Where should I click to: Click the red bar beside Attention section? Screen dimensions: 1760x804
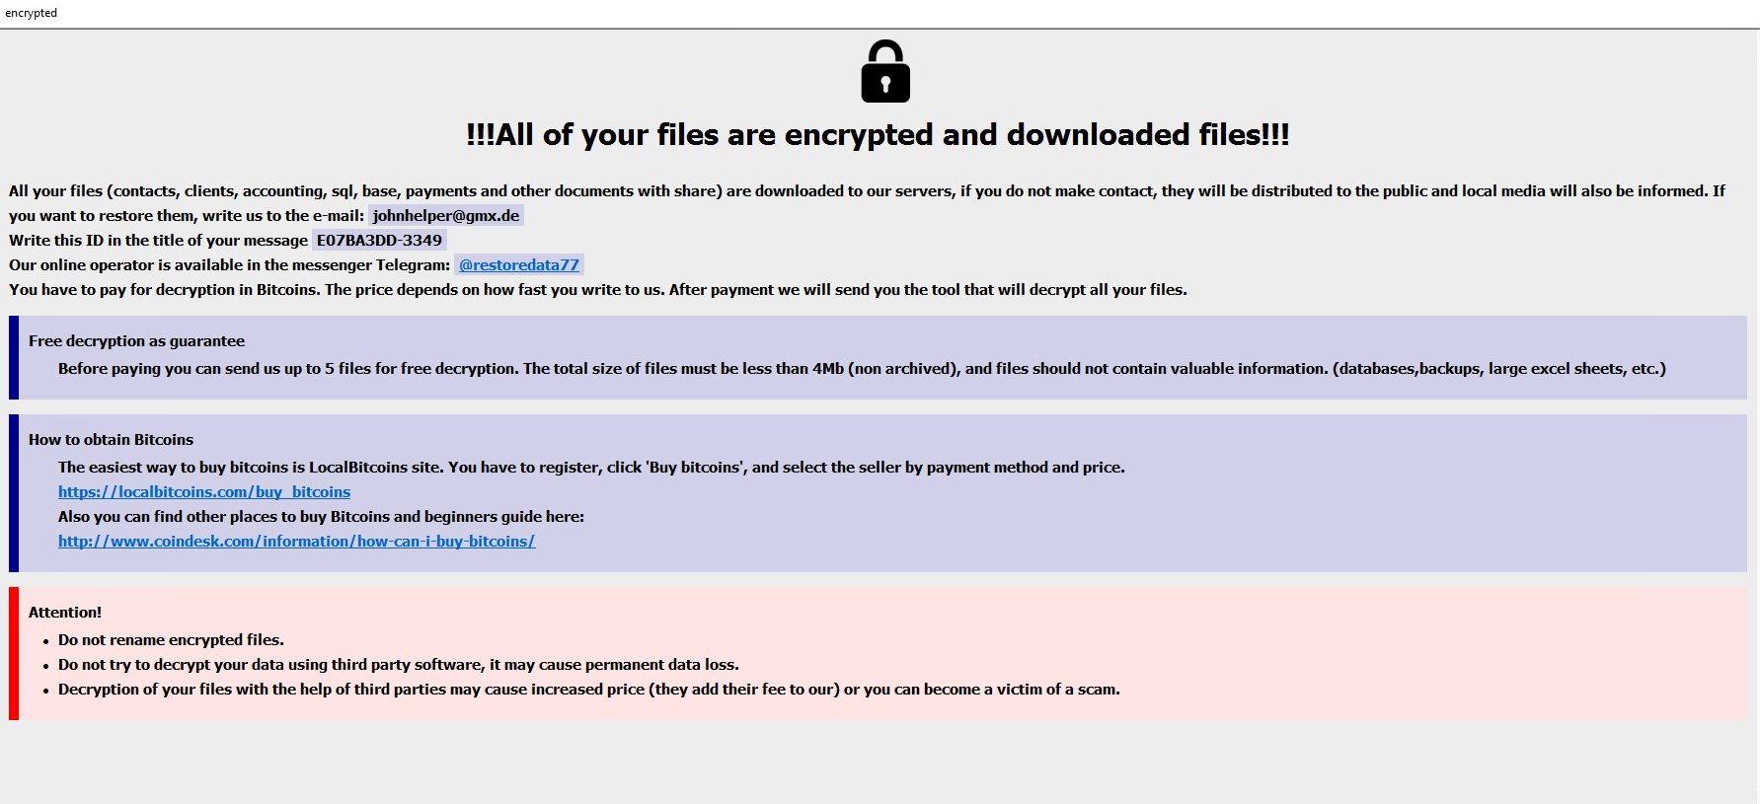coord(14,653)
